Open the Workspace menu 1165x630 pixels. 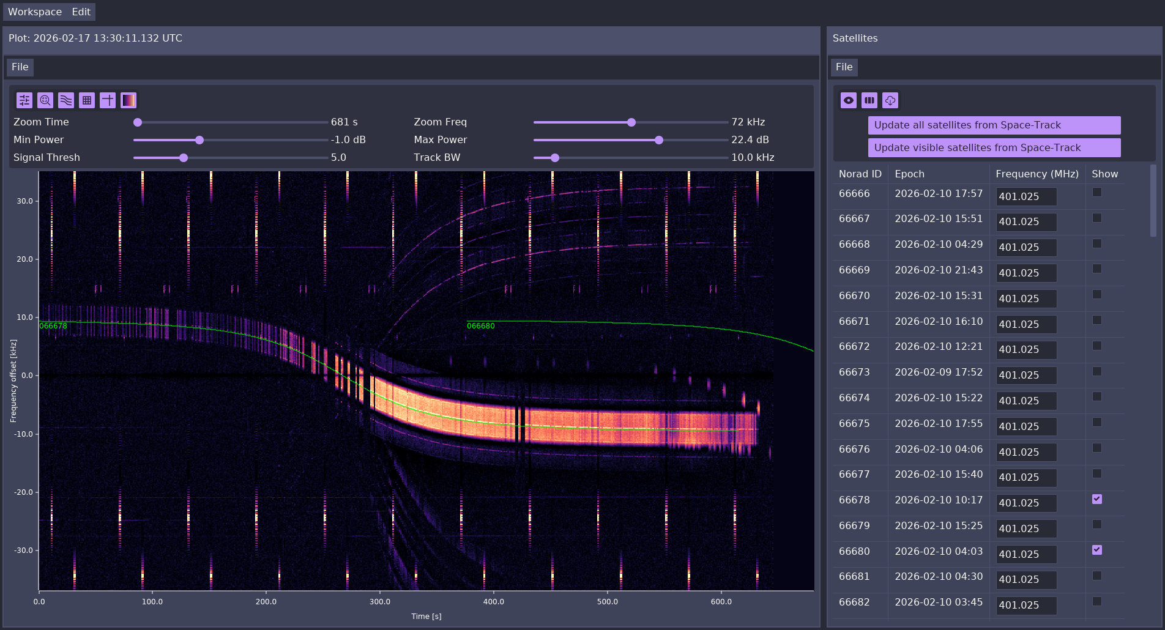[x=35, y=12]
